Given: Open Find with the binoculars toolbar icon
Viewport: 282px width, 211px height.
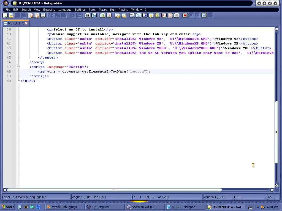Looking at the screenshot, I should [88, 15].
